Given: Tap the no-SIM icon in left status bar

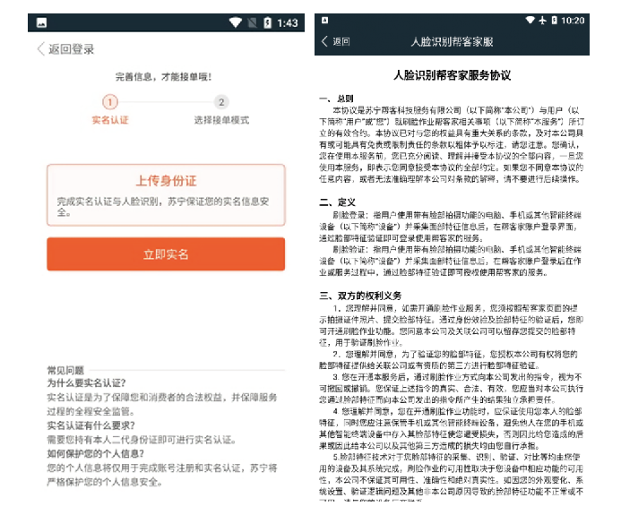Looking at the screenshot, I should click(252, 23).
